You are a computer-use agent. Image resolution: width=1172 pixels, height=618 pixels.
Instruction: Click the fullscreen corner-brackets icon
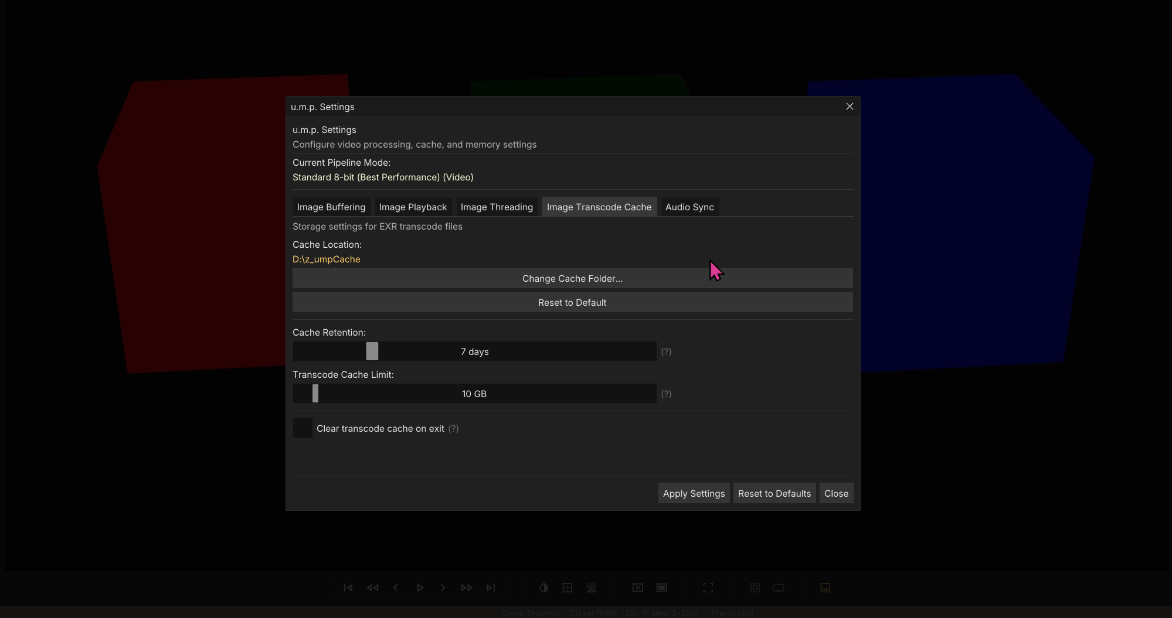(708, 588)
